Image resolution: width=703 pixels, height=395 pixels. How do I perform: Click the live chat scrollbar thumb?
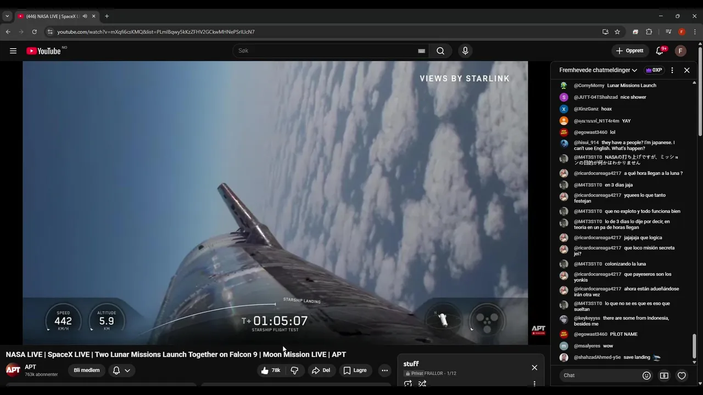click(x=694, y=346)
